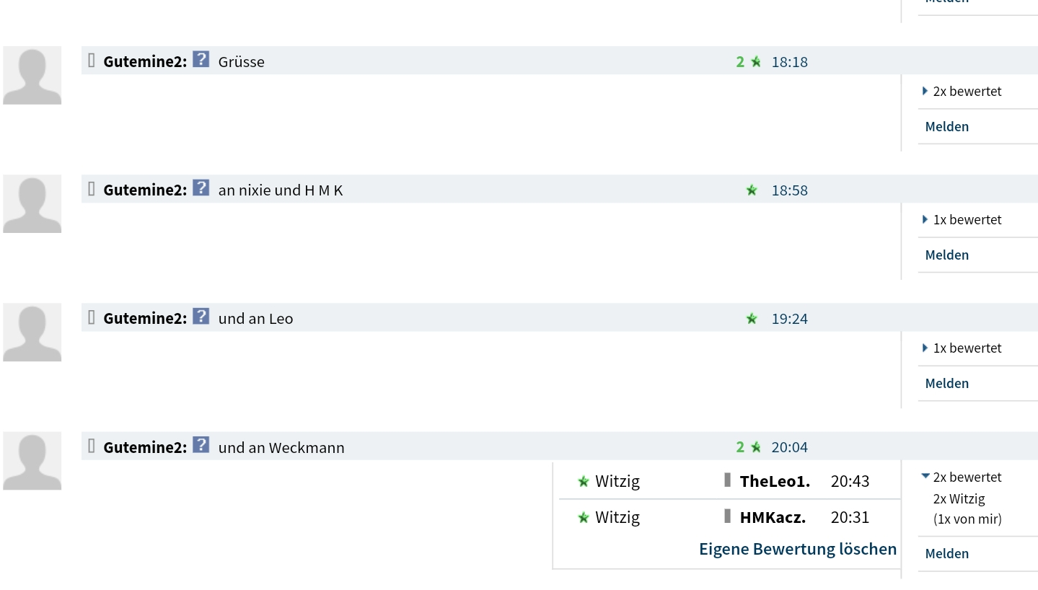Click the Gutemine2 username on the 19:24 message

pyautogui.click(x=144, y=319)
